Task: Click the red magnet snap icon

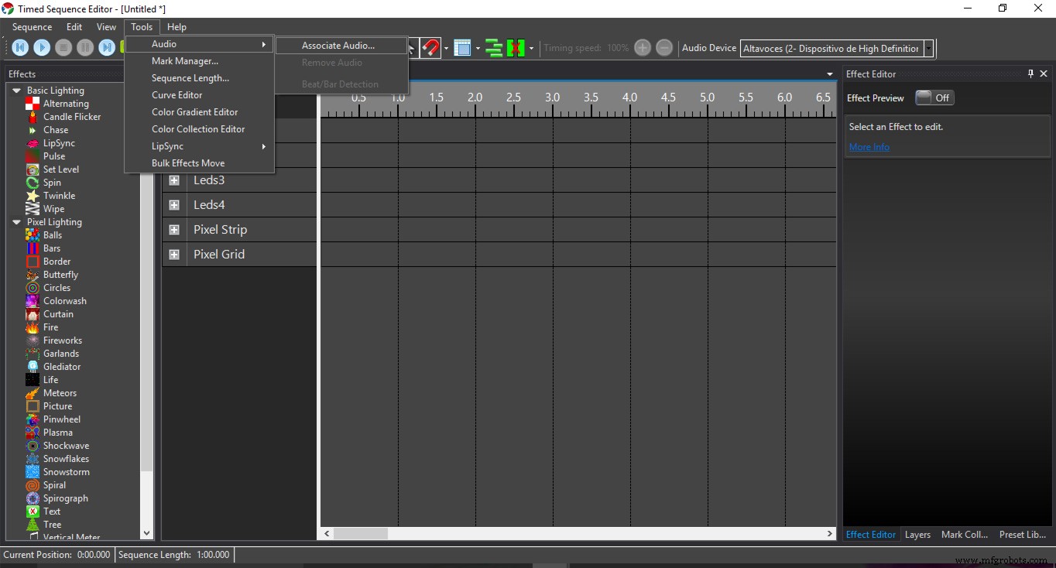Action: coord(430,48)
